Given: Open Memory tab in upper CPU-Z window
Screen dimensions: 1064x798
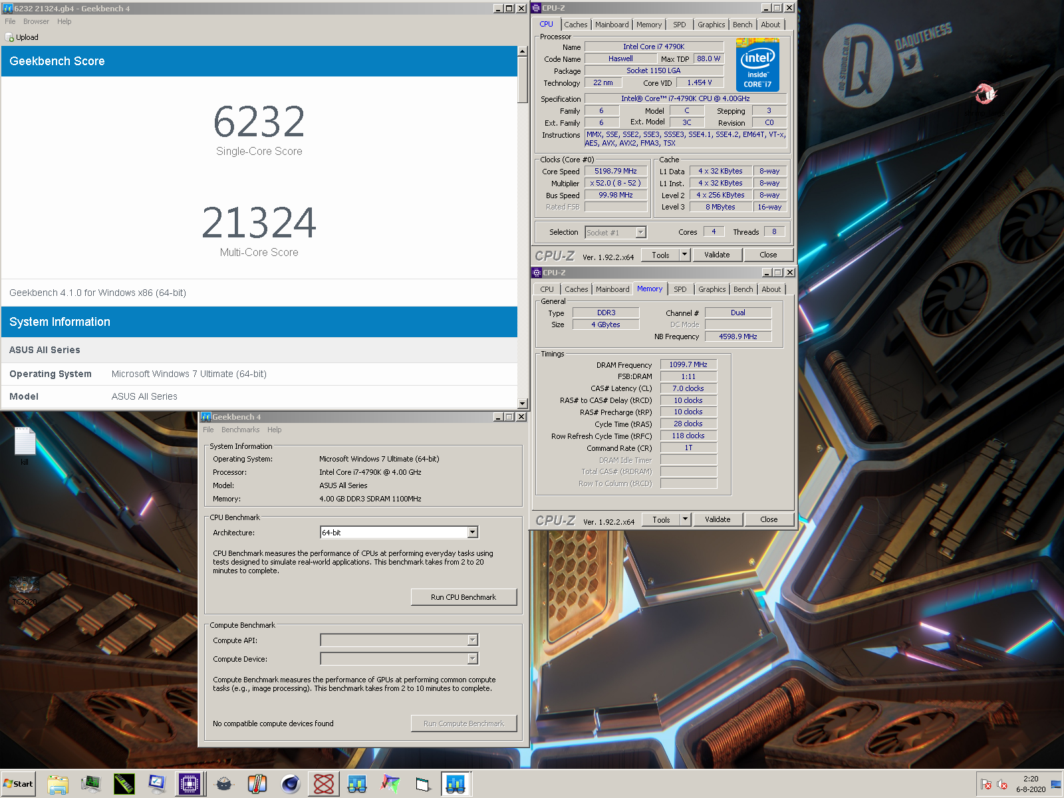Looking at the screenshot, I should pos(648,25).
